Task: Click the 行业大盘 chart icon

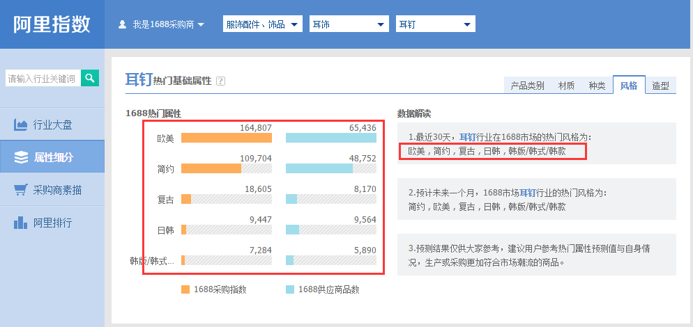Action: (21, 125)
